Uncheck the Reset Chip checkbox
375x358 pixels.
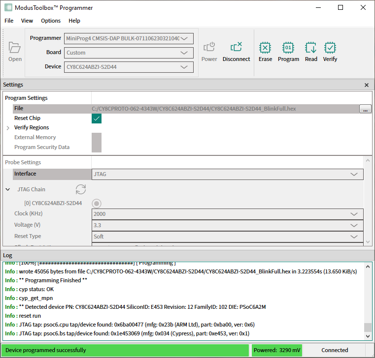click(x=97, y=119)
